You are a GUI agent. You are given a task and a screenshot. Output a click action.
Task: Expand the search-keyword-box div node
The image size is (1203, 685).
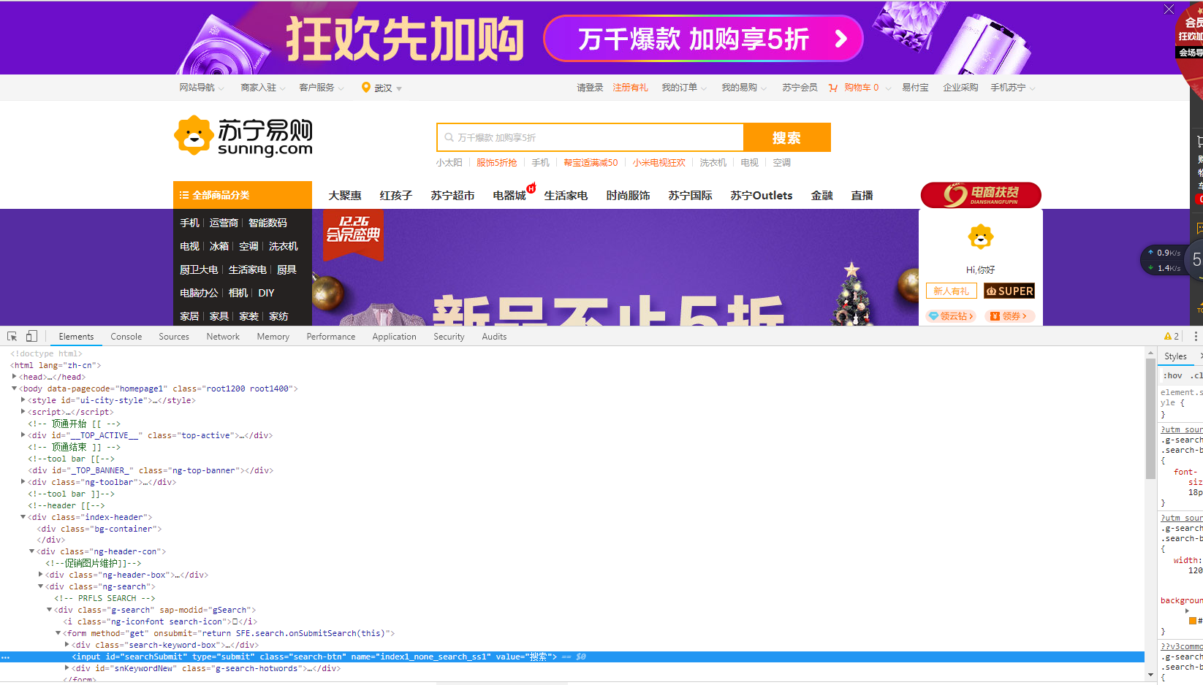(67, 645)
